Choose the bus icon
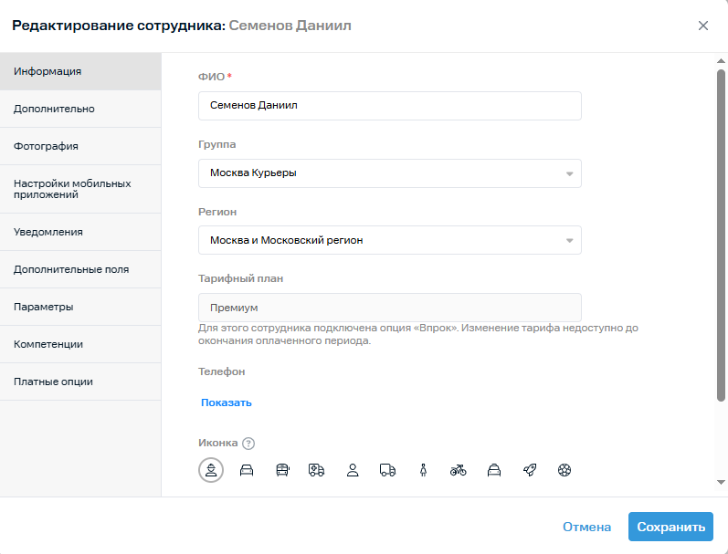The height and width of the screenshot is (554, 728). tap(282, 470)
